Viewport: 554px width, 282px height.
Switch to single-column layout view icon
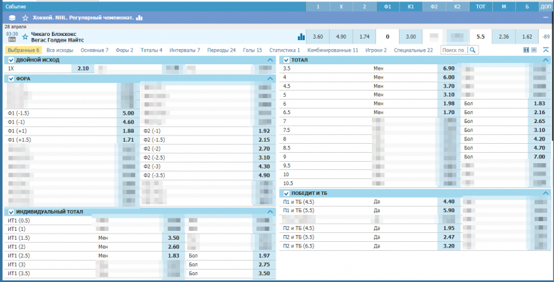[535, 50]
